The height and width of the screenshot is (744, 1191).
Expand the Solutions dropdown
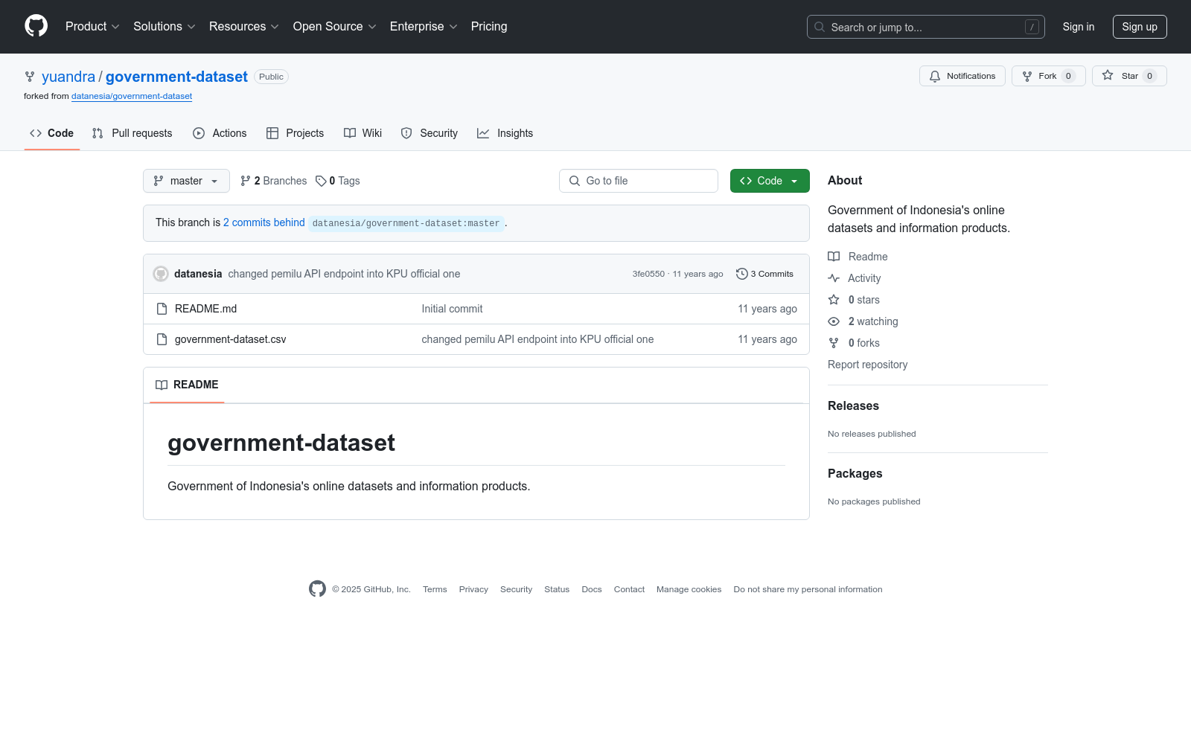165,27
